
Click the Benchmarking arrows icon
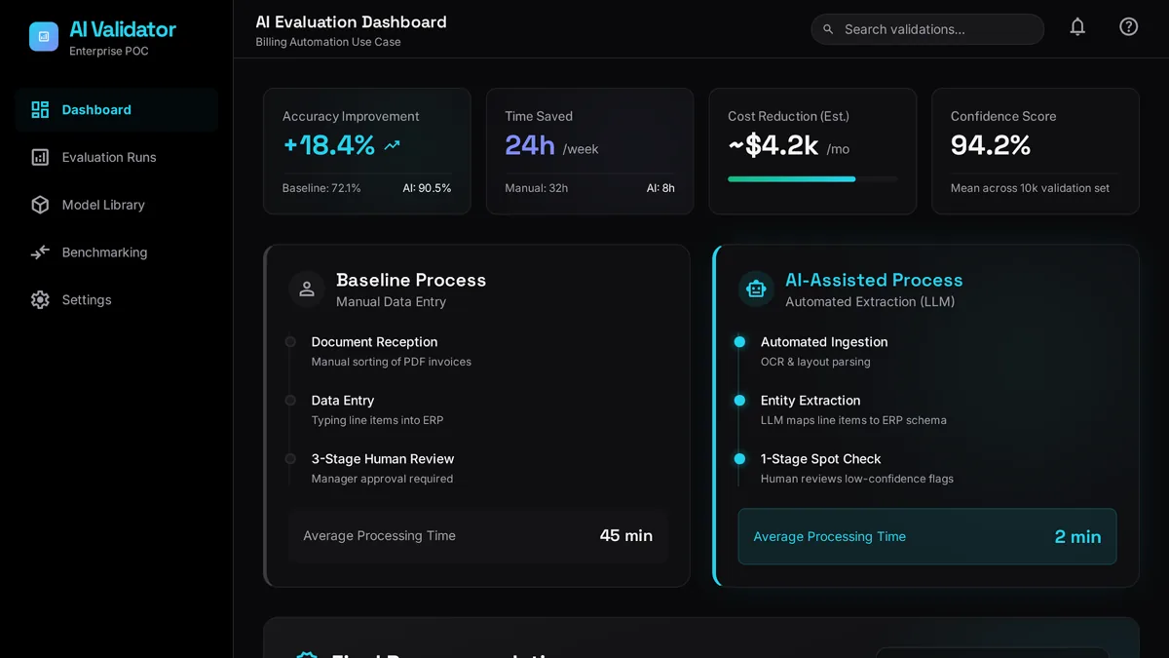tap(40, 252)
